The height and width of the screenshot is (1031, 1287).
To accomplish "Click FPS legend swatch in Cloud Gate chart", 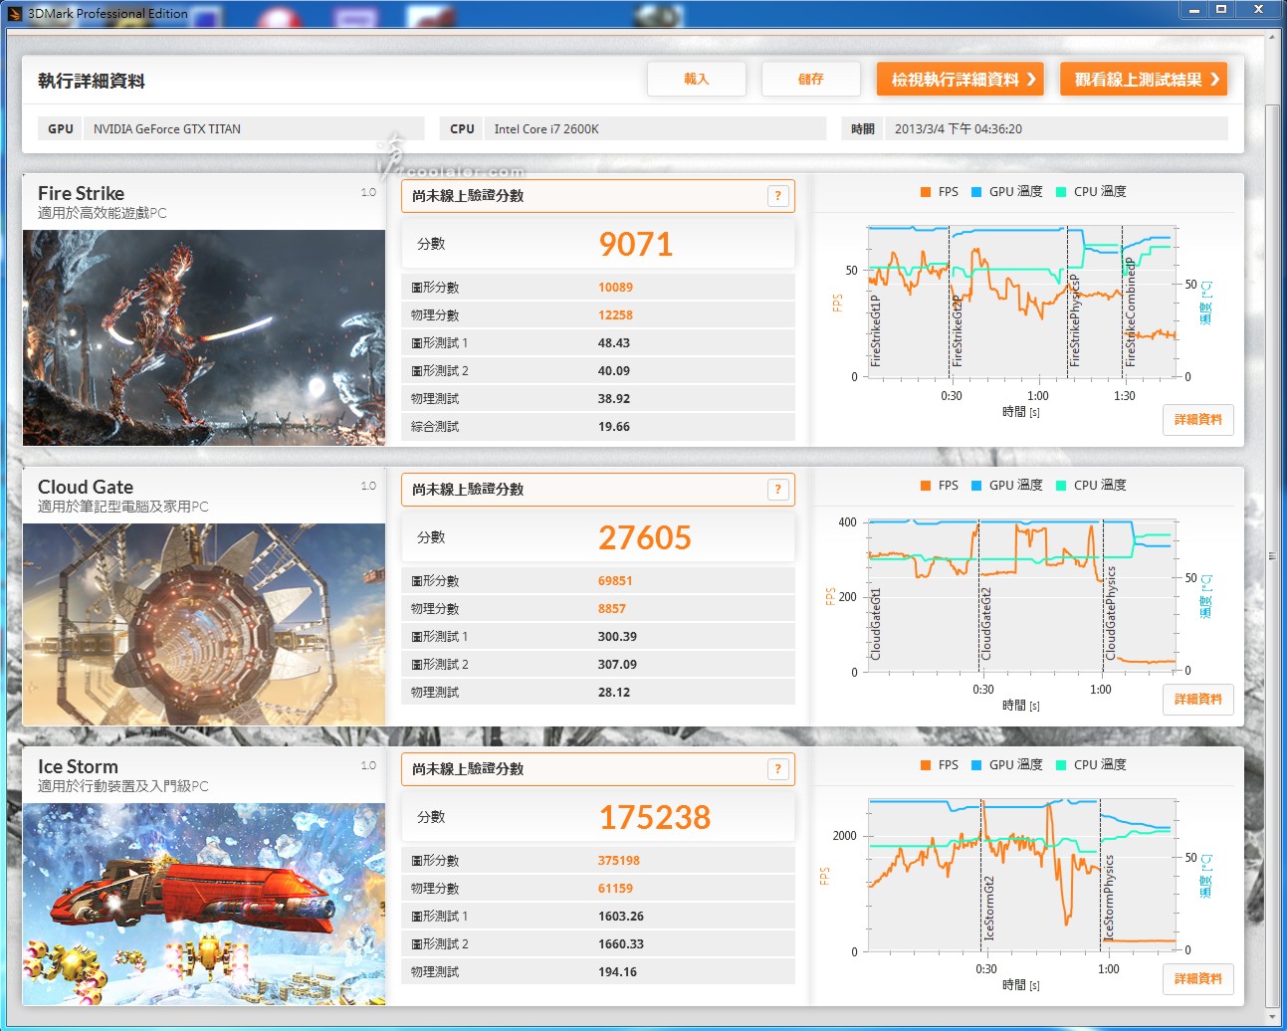I will click(926, 486).
